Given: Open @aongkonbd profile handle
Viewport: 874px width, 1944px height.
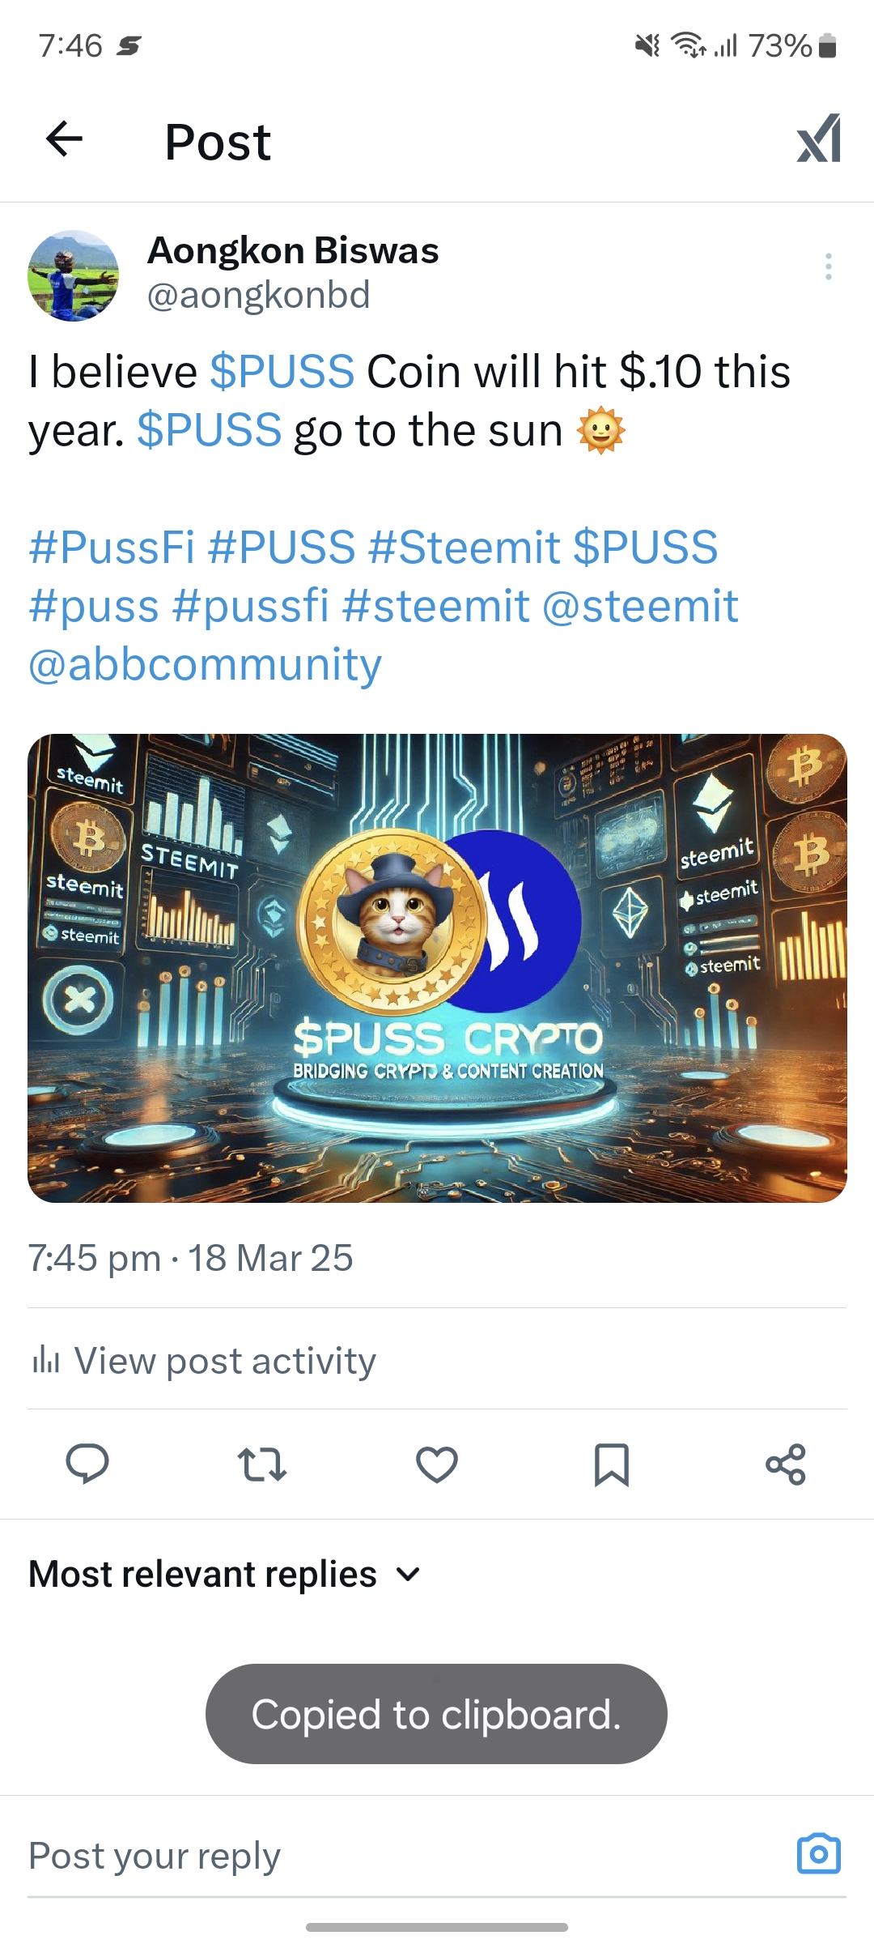Looking at the screenshot, I should click(x=258, y=295).
